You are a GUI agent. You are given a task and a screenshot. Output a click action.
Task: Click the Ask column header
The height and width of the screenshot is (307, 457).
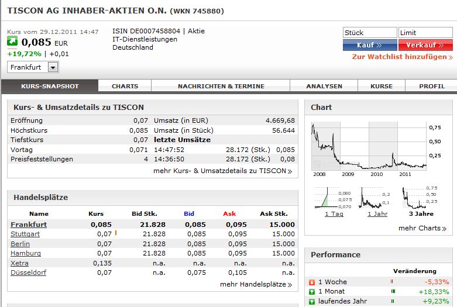pos(229,214)
